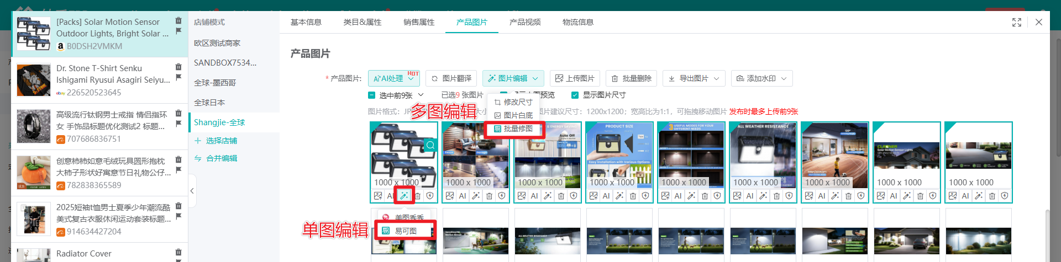The image size is (1061, 262).
Task: Click upload-replace icon under the first stacked-lights image
Action: [378, 196]
